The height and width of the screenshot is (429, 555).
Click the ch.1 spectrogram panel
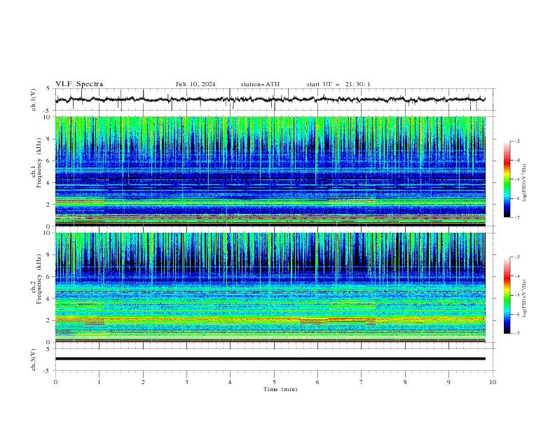pyautogui.click(x=270, y=171)
